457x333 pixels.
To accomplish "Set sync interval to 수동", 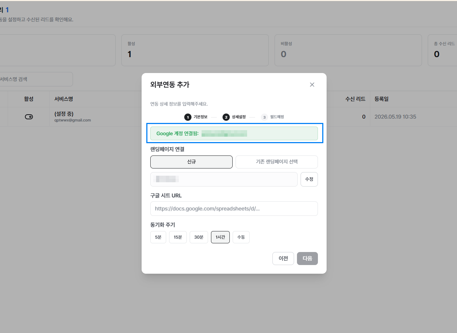I will click(x=241, y=237).
